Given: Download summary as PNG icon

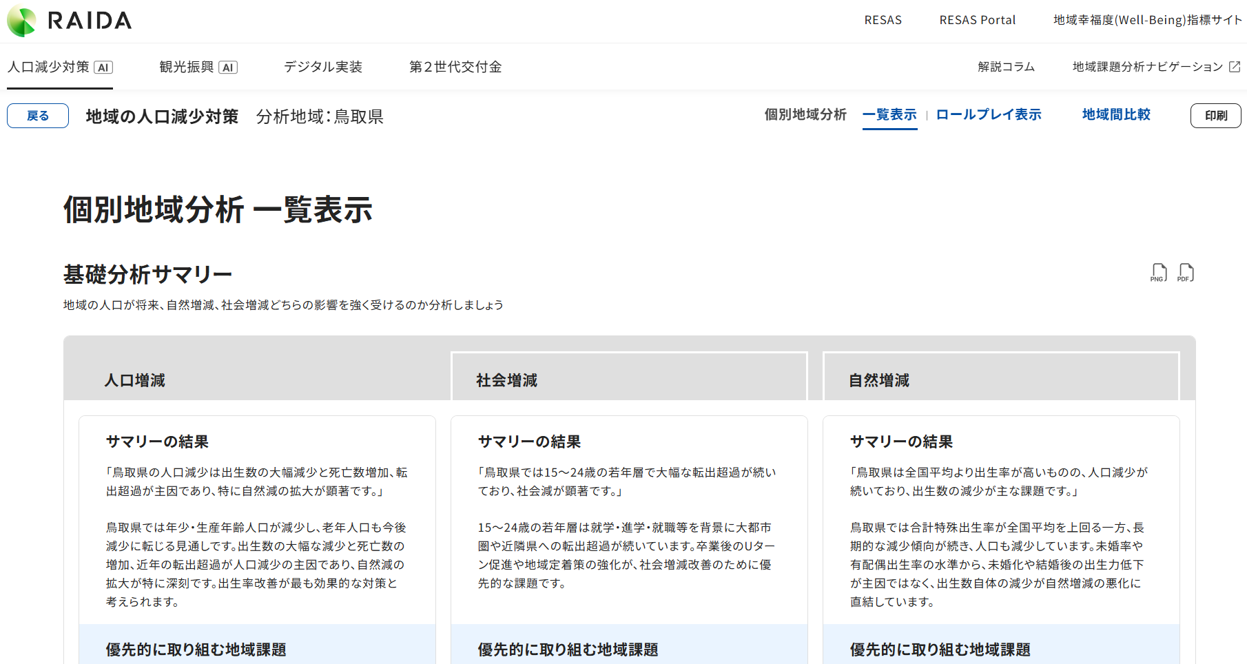Looking at the screenshot, I should click(x=1158, y=273).
